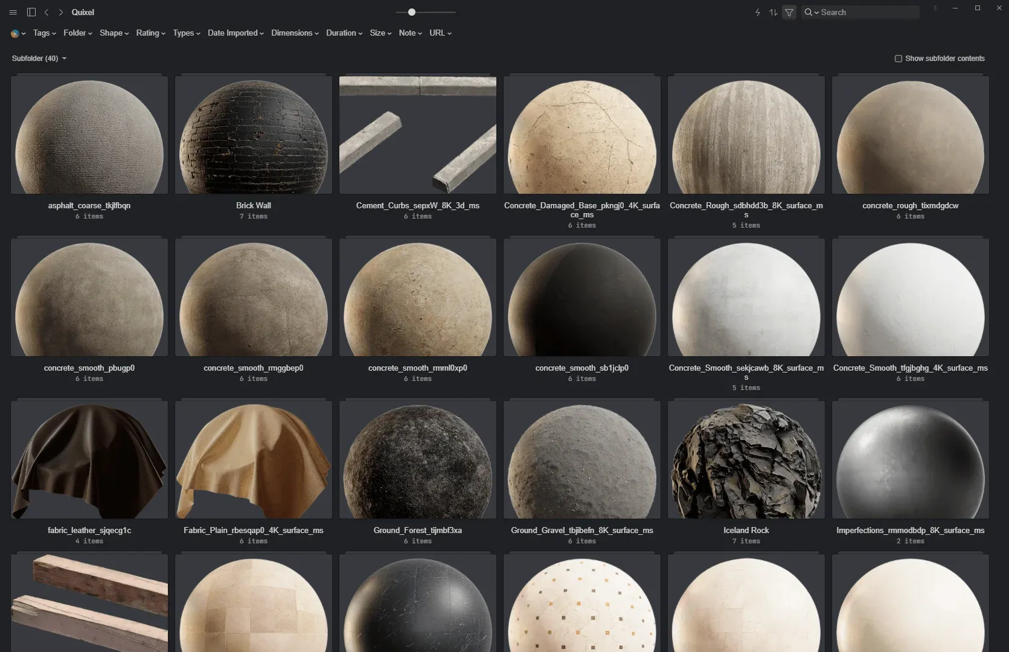Open the search magnifier options
Screen dimensions: 1009x652
[811, 12]
